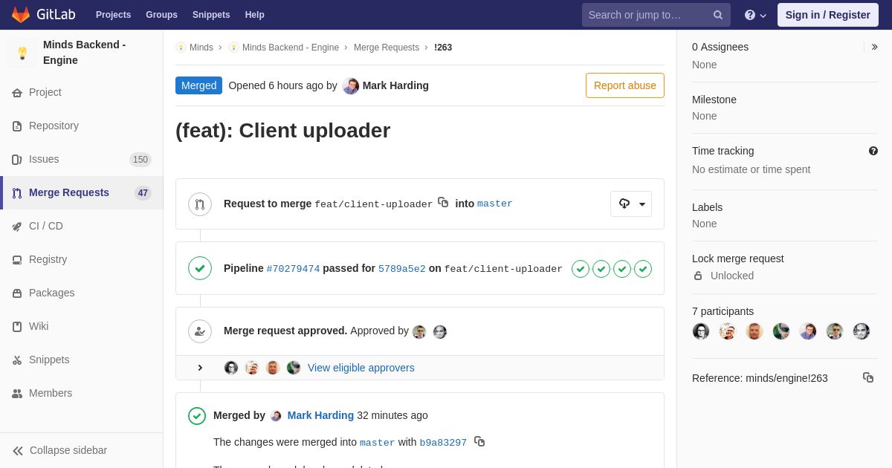
Task: Click the first participant avatar
Action: pos(701,331)
